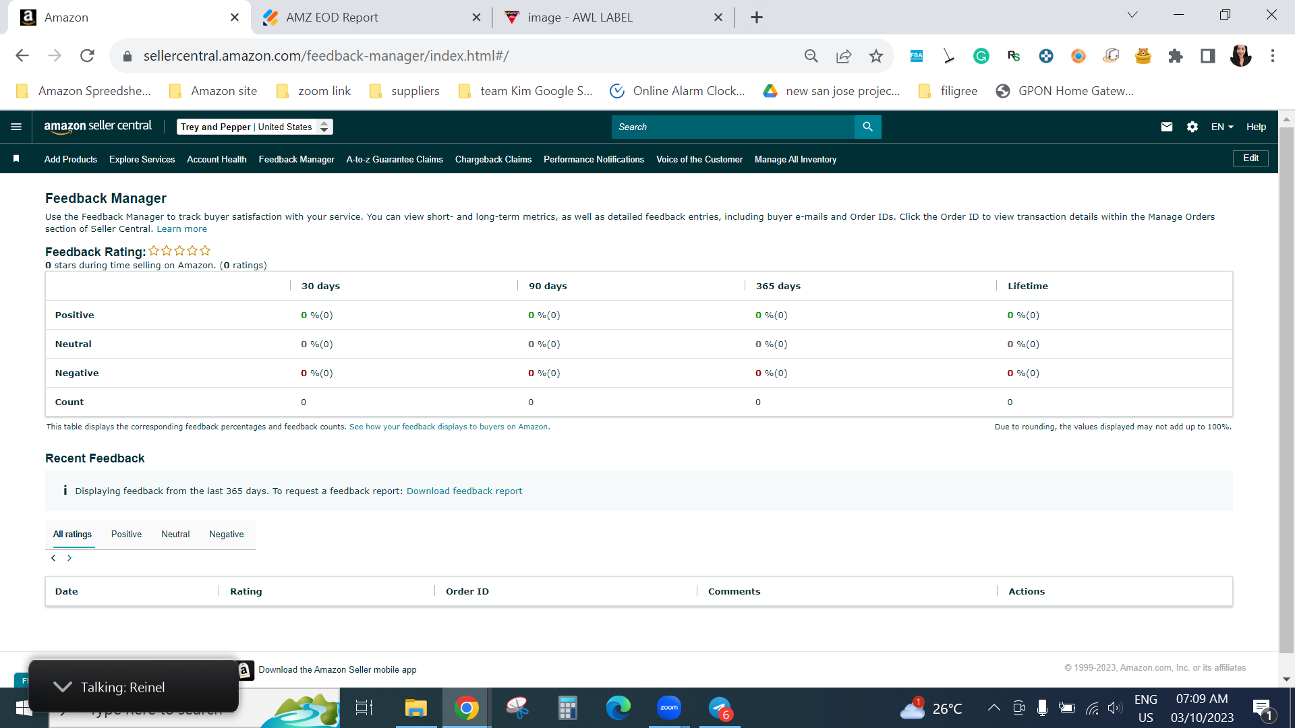This screenshot has width=1295, height=728.
Task: Open the FBA calculator extension
Action: point(917,56)
